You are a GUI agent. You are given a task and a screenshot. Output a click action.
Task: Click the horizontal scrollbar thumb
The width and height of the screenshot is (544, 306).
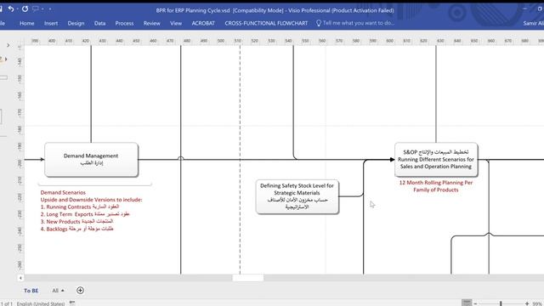coord(247,278)
